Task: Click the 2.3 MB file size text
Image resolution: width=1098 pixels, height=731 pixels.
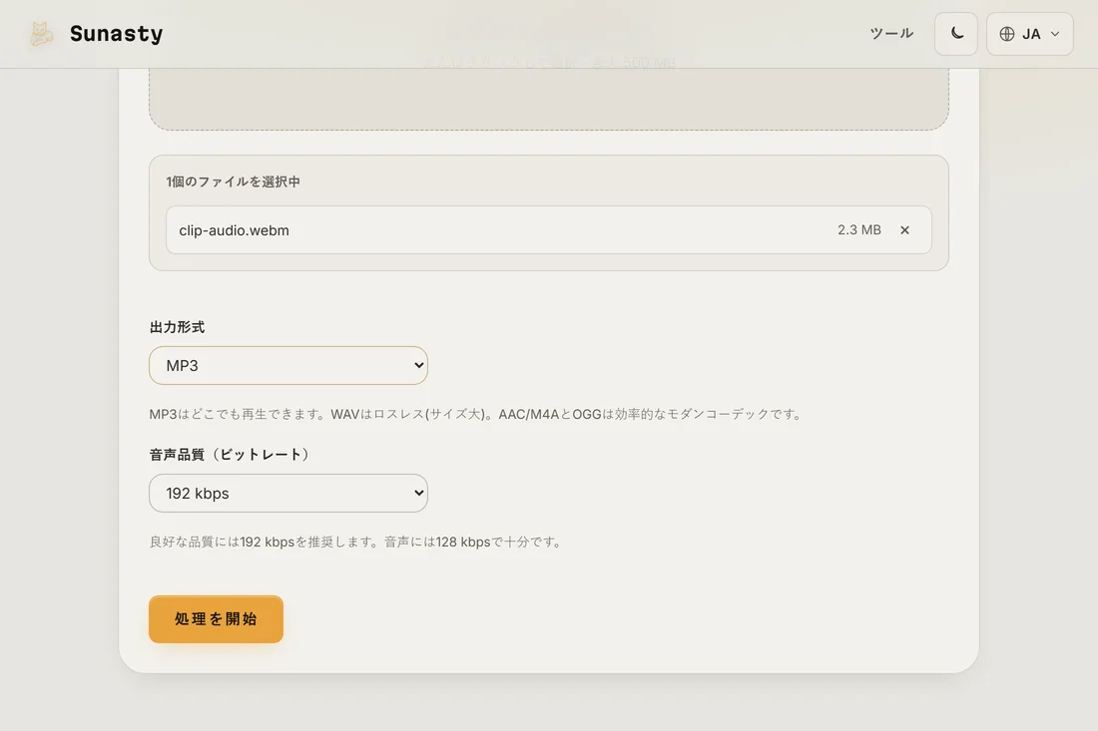Action: coord(859,230)
